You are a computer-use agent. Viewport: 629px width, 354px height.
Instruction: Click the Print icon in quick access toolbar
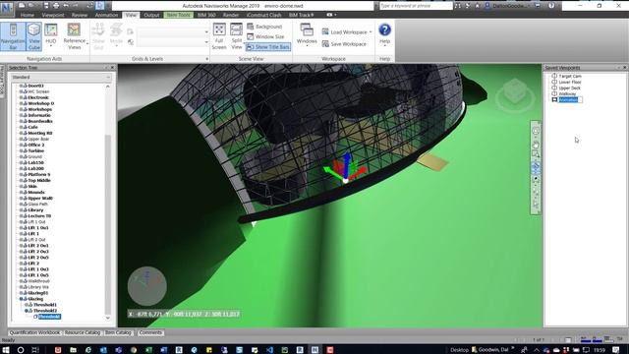[x=56, y=6]
